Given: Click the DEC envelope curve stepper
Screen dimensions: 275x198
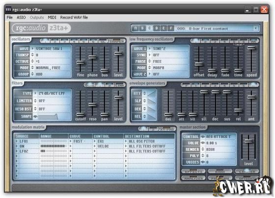Looking at the screenshot, I should [x=144, y=109].
